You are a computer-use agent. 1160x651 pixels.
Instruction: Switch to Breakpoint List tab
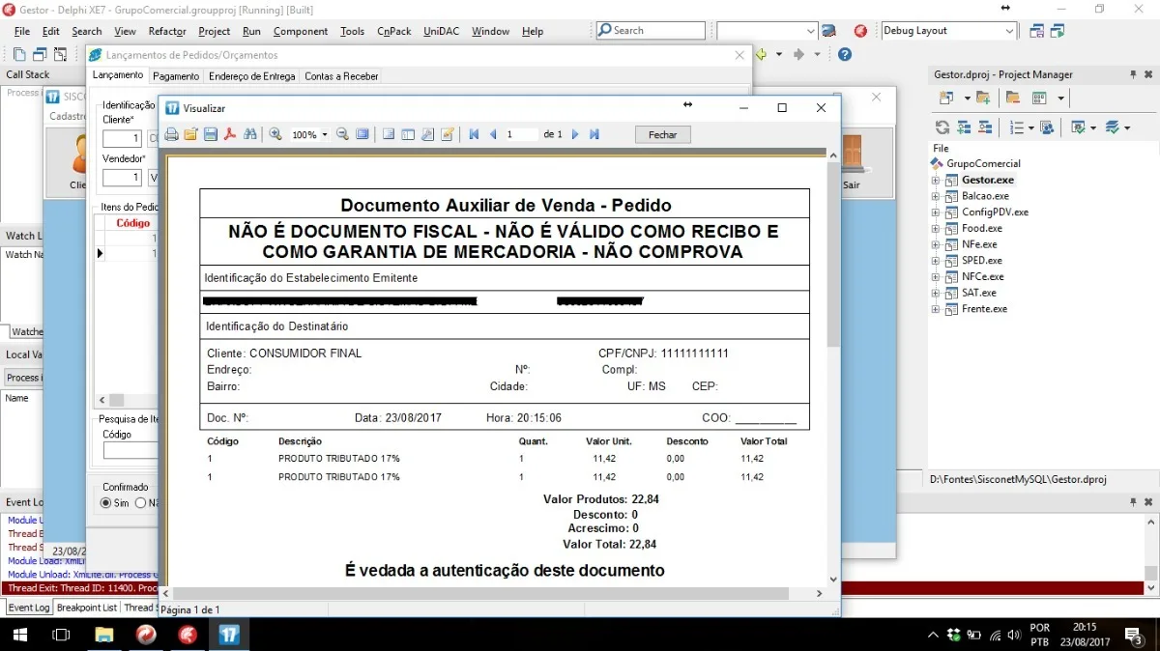(x=87, y=608)
